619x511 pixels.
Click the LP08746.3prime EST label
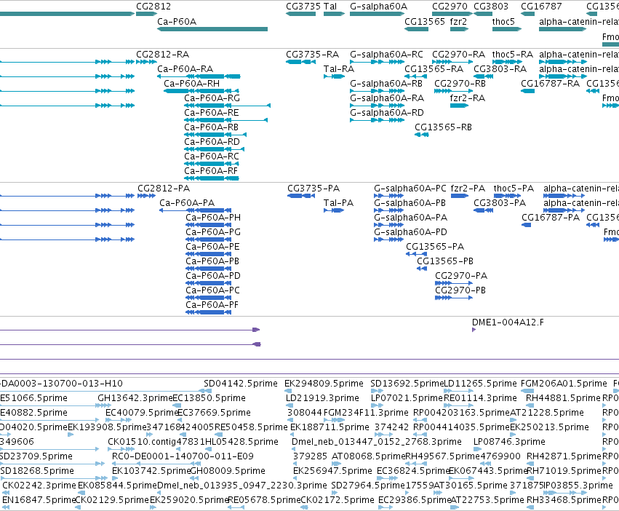point(509,441)
